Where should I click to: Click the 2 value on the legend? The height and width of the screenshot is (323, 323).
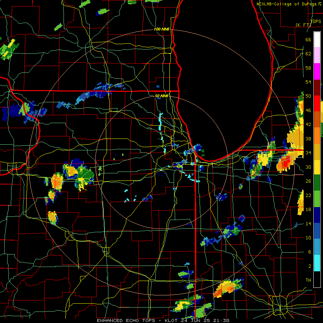point(309,266)
